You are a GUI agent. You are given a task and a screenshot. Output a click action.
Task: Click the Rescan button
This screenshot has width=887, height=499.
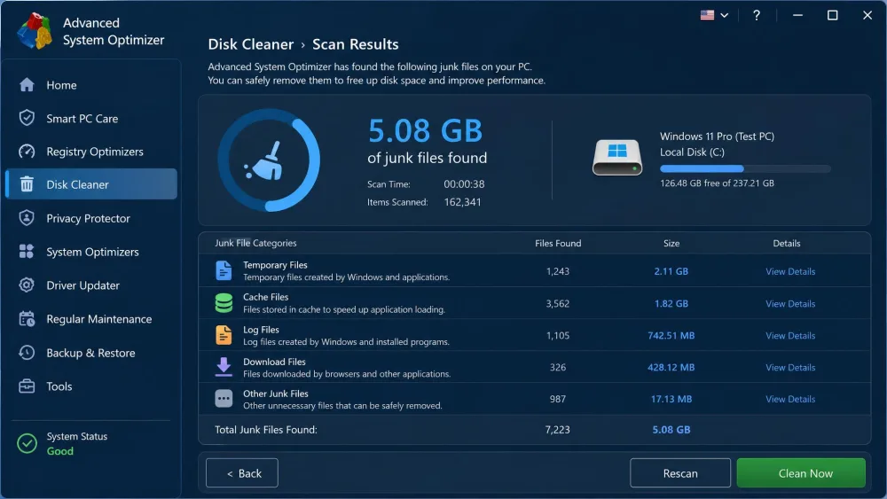(680, 473)
